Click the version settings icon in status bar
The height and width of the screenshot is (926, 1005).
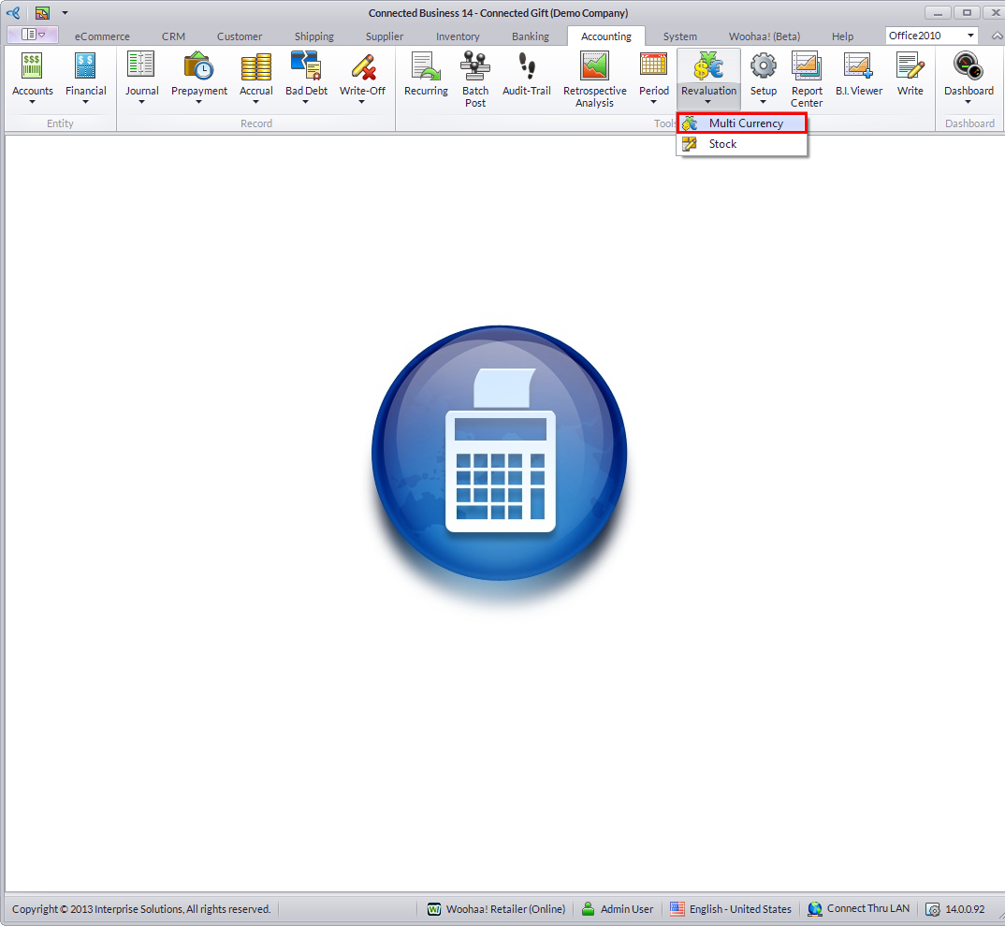(x=933, y=909)
